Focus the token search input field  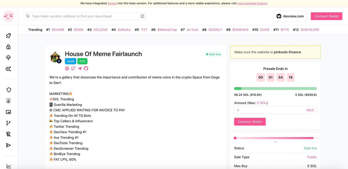(85, 16)
